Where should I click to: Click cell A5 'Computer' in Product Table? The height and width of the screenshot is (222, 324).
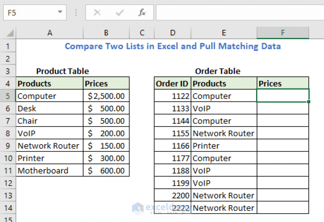[50, 96]
